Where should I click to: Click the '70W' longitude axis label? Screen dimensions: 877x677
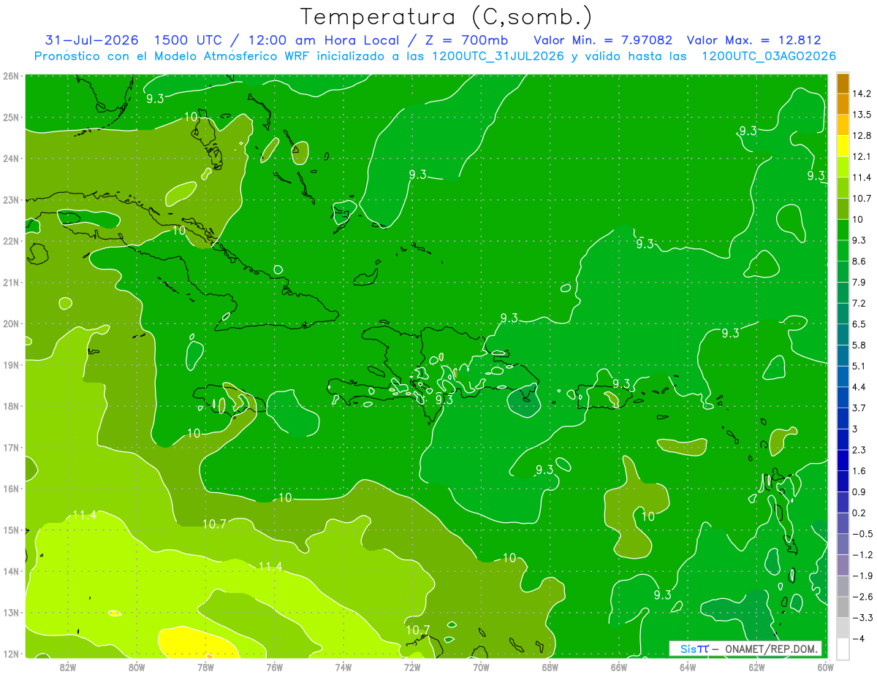(x=481, y=666)
